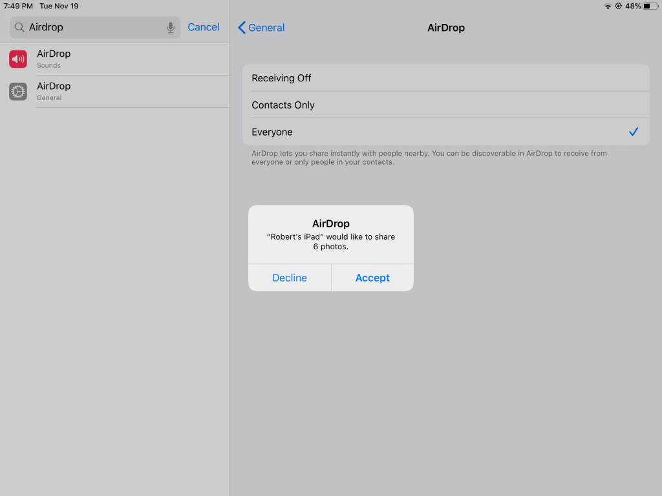The width and height of the screenshot is (662, 496).
Task: Tap the battery icon in status bar
Action: tap(650, 6)
